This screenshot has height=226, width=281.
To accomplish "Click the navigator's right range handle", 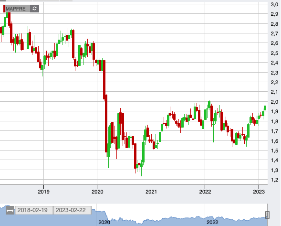I will point(267,215).
